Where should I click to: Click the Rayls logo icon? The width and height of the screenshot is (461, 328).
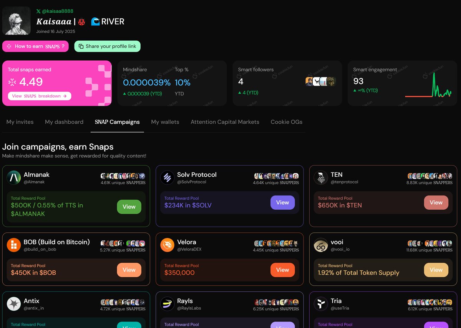167,304
